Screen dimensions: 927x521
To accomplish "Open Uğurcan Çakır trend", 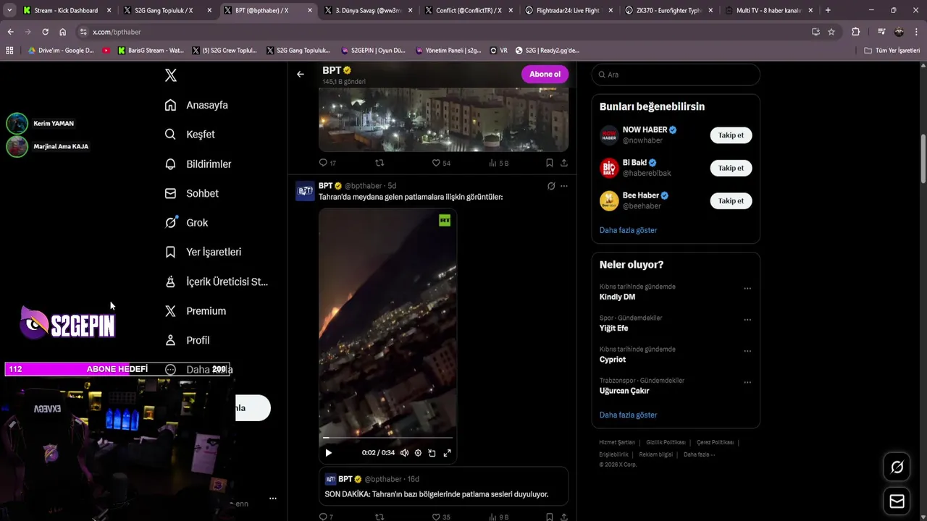I will tap(624, 391).
